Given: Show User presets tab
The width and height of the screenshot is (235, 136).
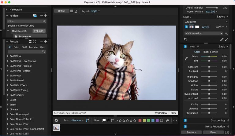Looking at the screenshot, I should [x=42, y=47].
